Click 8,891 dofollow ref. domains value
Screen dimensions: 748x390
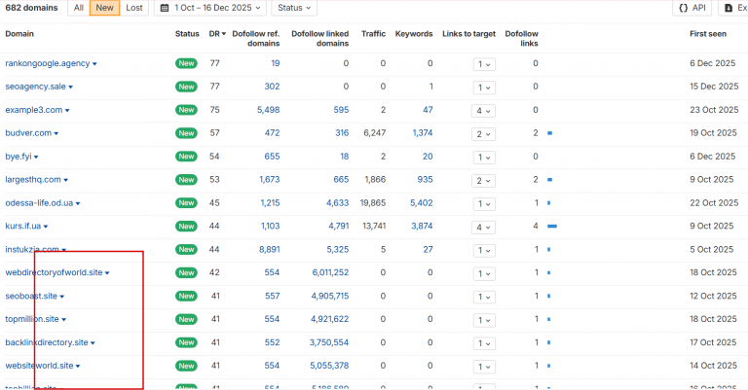click(x=269, y=250)
